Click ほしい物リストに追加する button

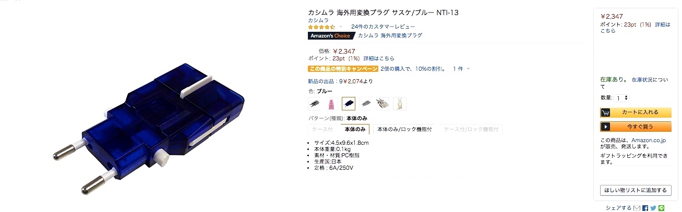click(636, 190)
